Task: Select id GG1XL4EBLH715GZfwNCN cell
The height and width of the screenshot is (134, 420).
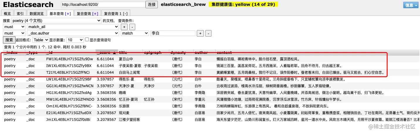Action: [x=70, y=86]
